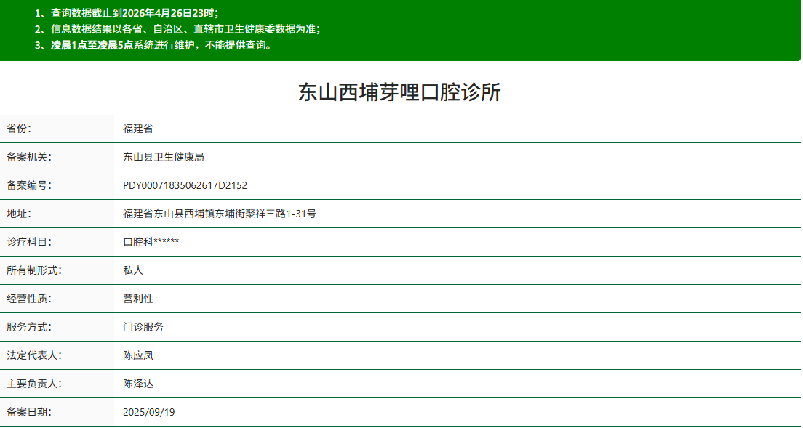Click the clinic title 东山西埔芽哩口腔诊所
Viewport: 803px width, 428px height.
click(401, 92)
